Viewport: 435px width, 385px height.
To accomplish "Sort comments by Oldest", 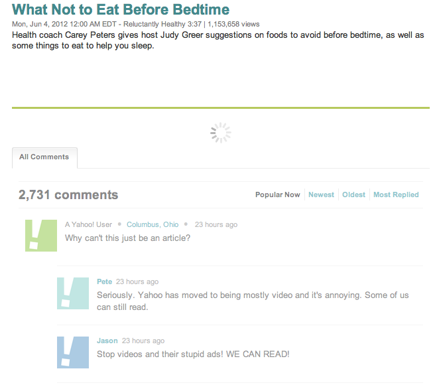I will (353, 195).
